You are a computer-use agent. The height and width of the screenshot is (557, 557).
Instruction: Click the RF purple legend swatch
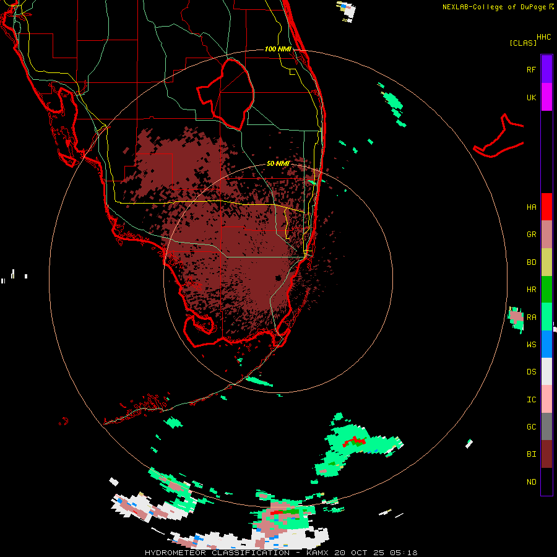[x=546, y=69]
